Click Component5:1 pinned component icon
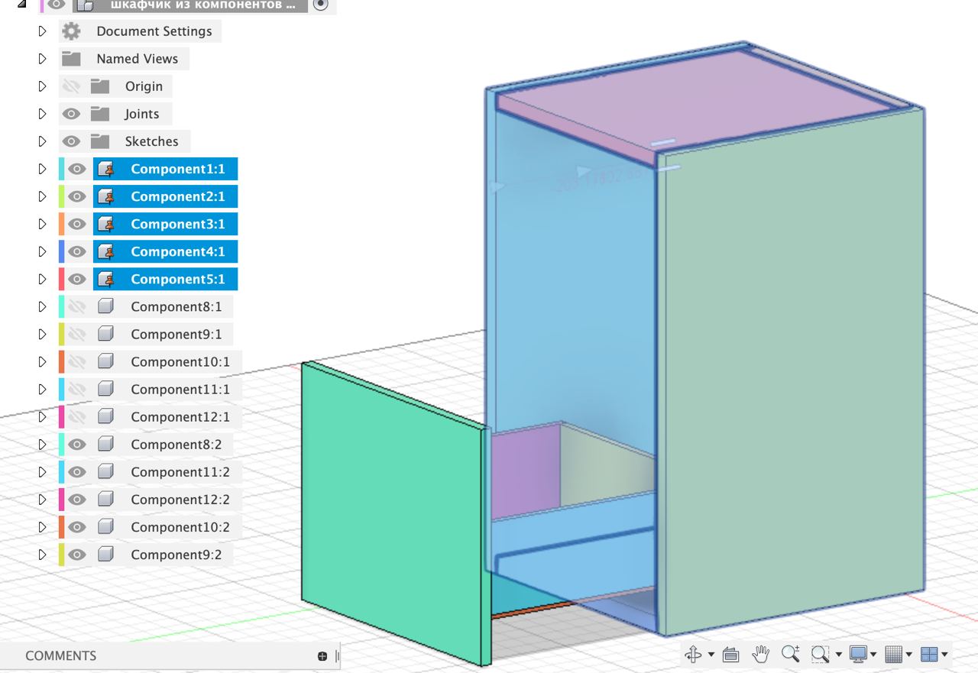978x673 pixels. [x=106, y=279]
